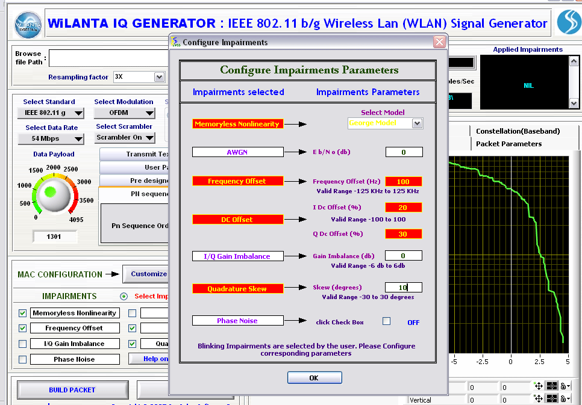Image resolution: width=582 pixels, height=405 pixels.
Task: Click the red DC Offset indicator
Action: click(x=237, y=220)
